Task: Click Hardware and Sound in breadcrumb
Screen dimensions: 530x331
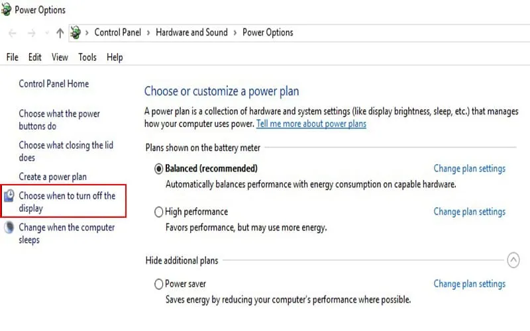Action: pos(191,32)
